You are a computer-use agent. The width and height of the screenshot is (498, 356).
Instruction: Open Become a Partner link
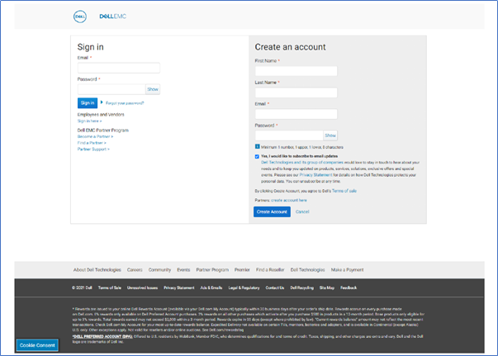(x=95, y=136)
